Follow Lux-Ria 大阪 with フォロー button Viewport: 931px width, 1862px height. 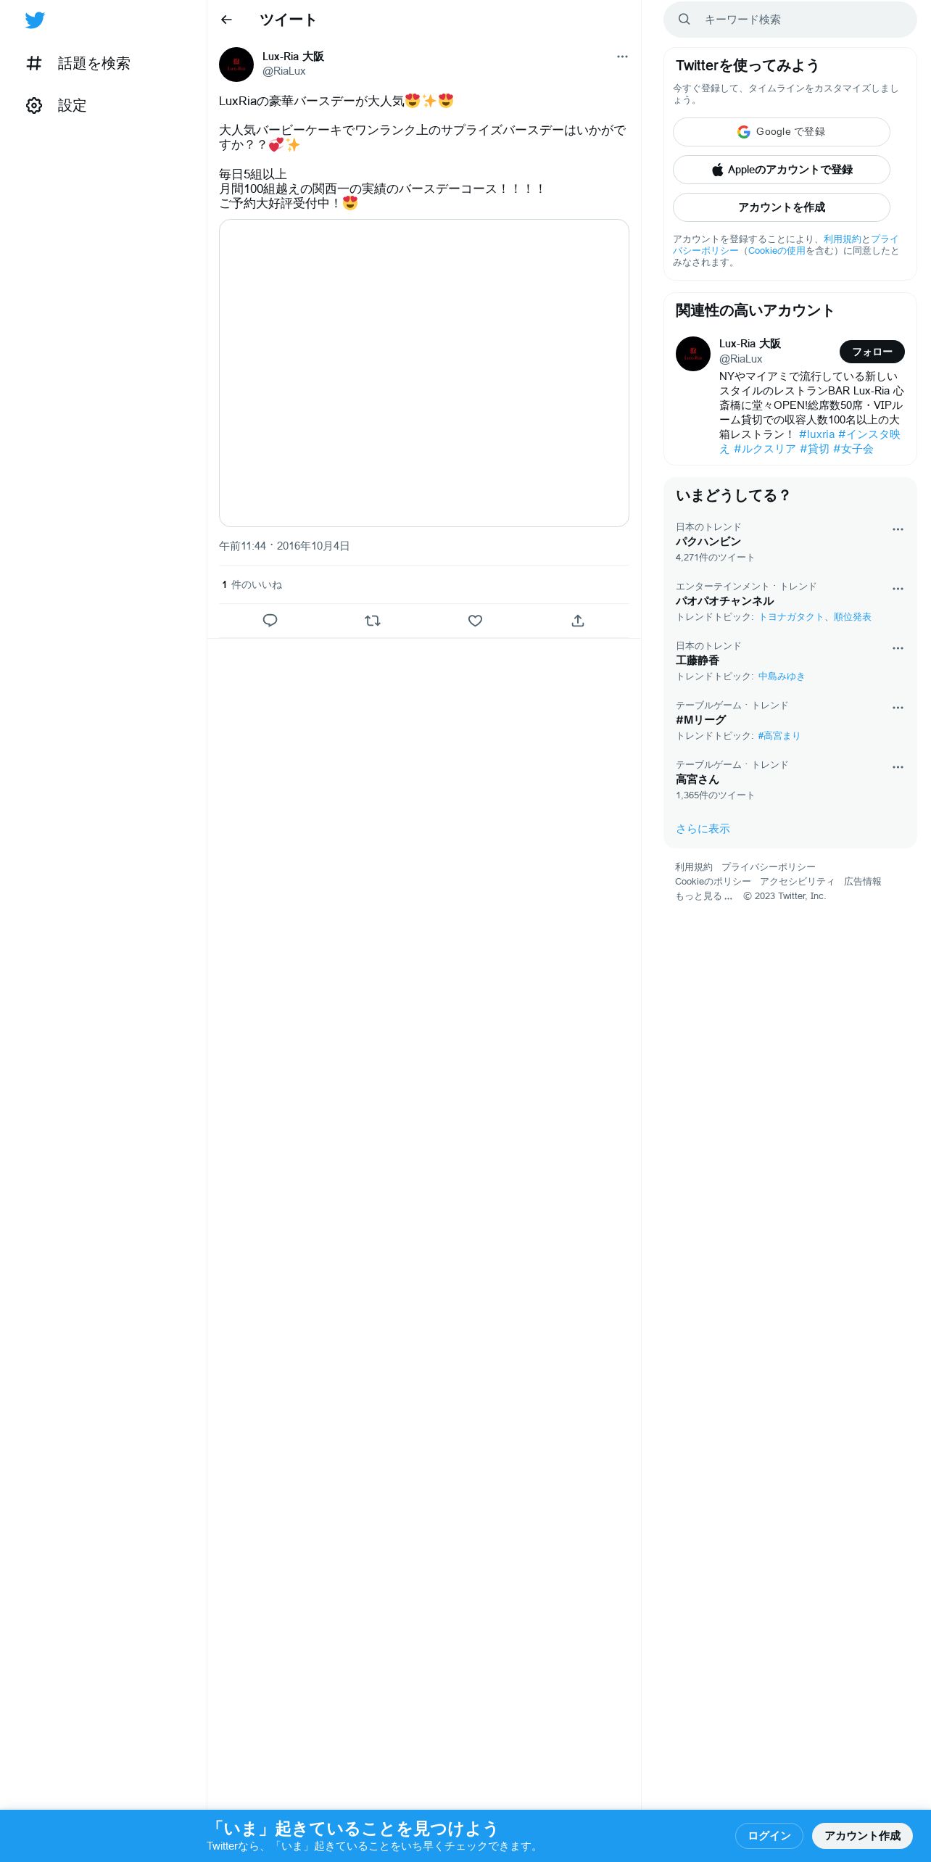(x=872, y=352)
